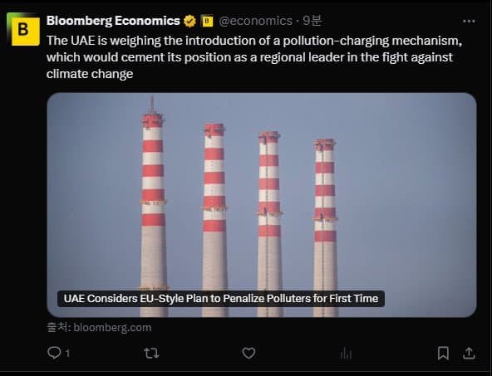Open the @economics handle link
492x376 pixels.
256,21
